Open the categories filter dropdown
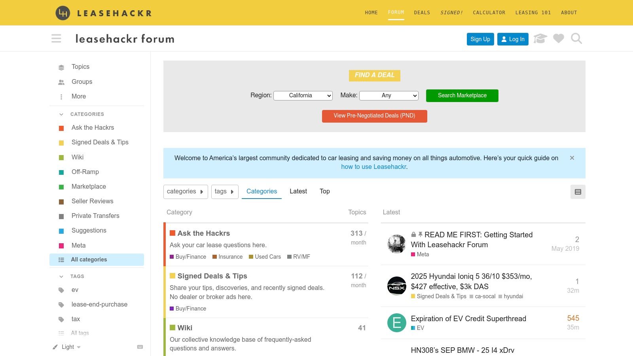 pos(186,191)
